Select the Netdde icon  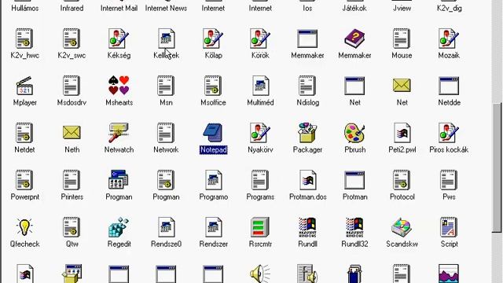point(449,86)
